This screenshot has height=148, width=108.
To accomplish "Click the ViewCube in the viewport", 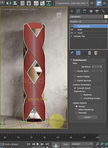I will tap(59, 15).
